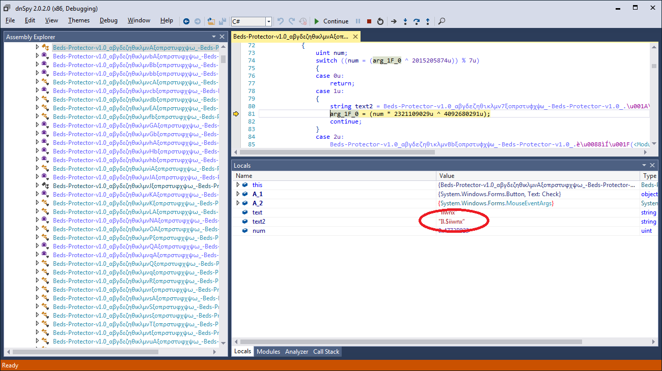Viewport: 662px width, 371px height.
Task: Click the Step Over icon
Action: (x=417, y=21)
